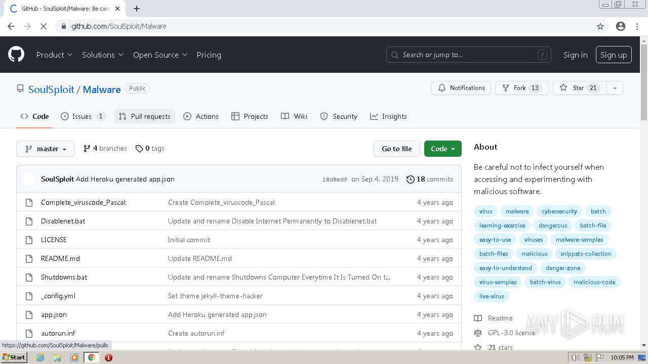Open the Actions tab
This screenshot has width=648, height=364.
point(201,116)
